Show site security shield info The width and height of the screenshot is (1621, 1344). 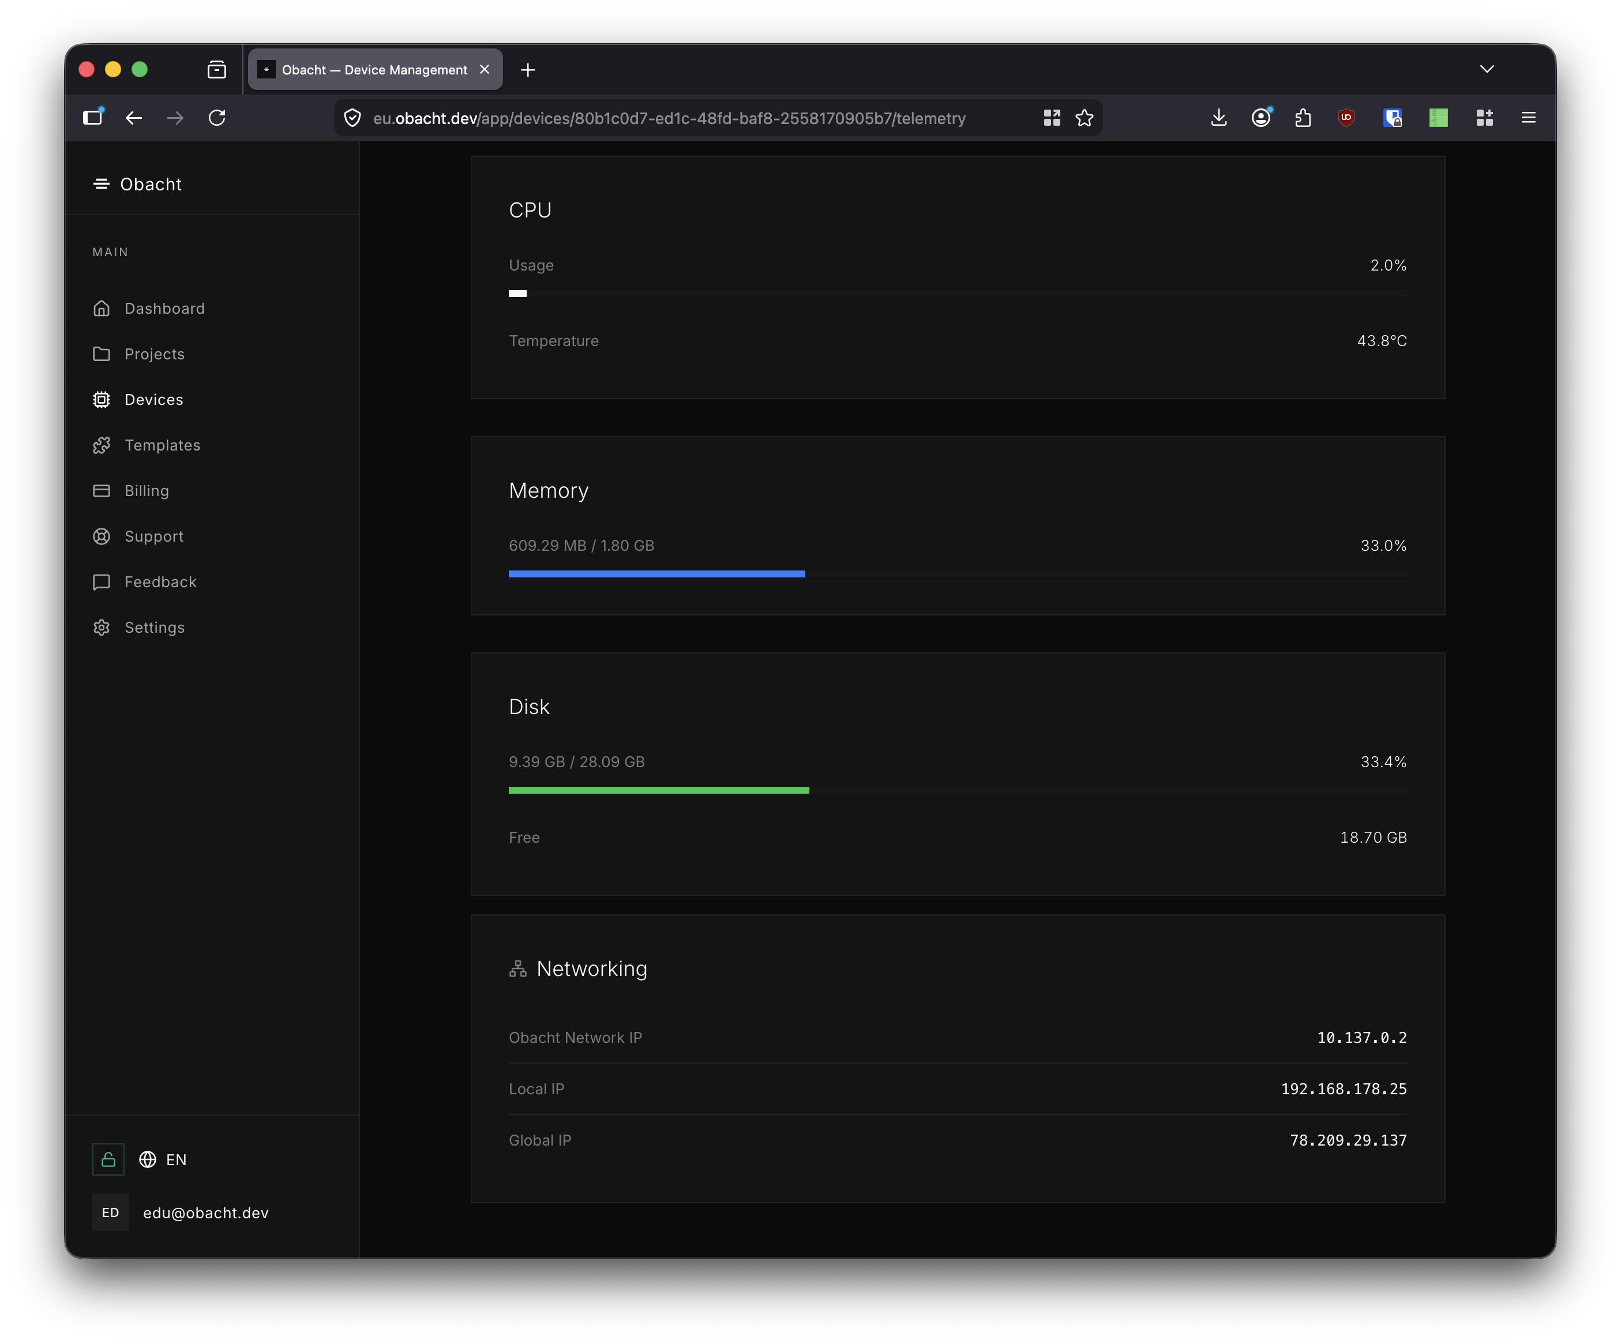click(353, 118)
